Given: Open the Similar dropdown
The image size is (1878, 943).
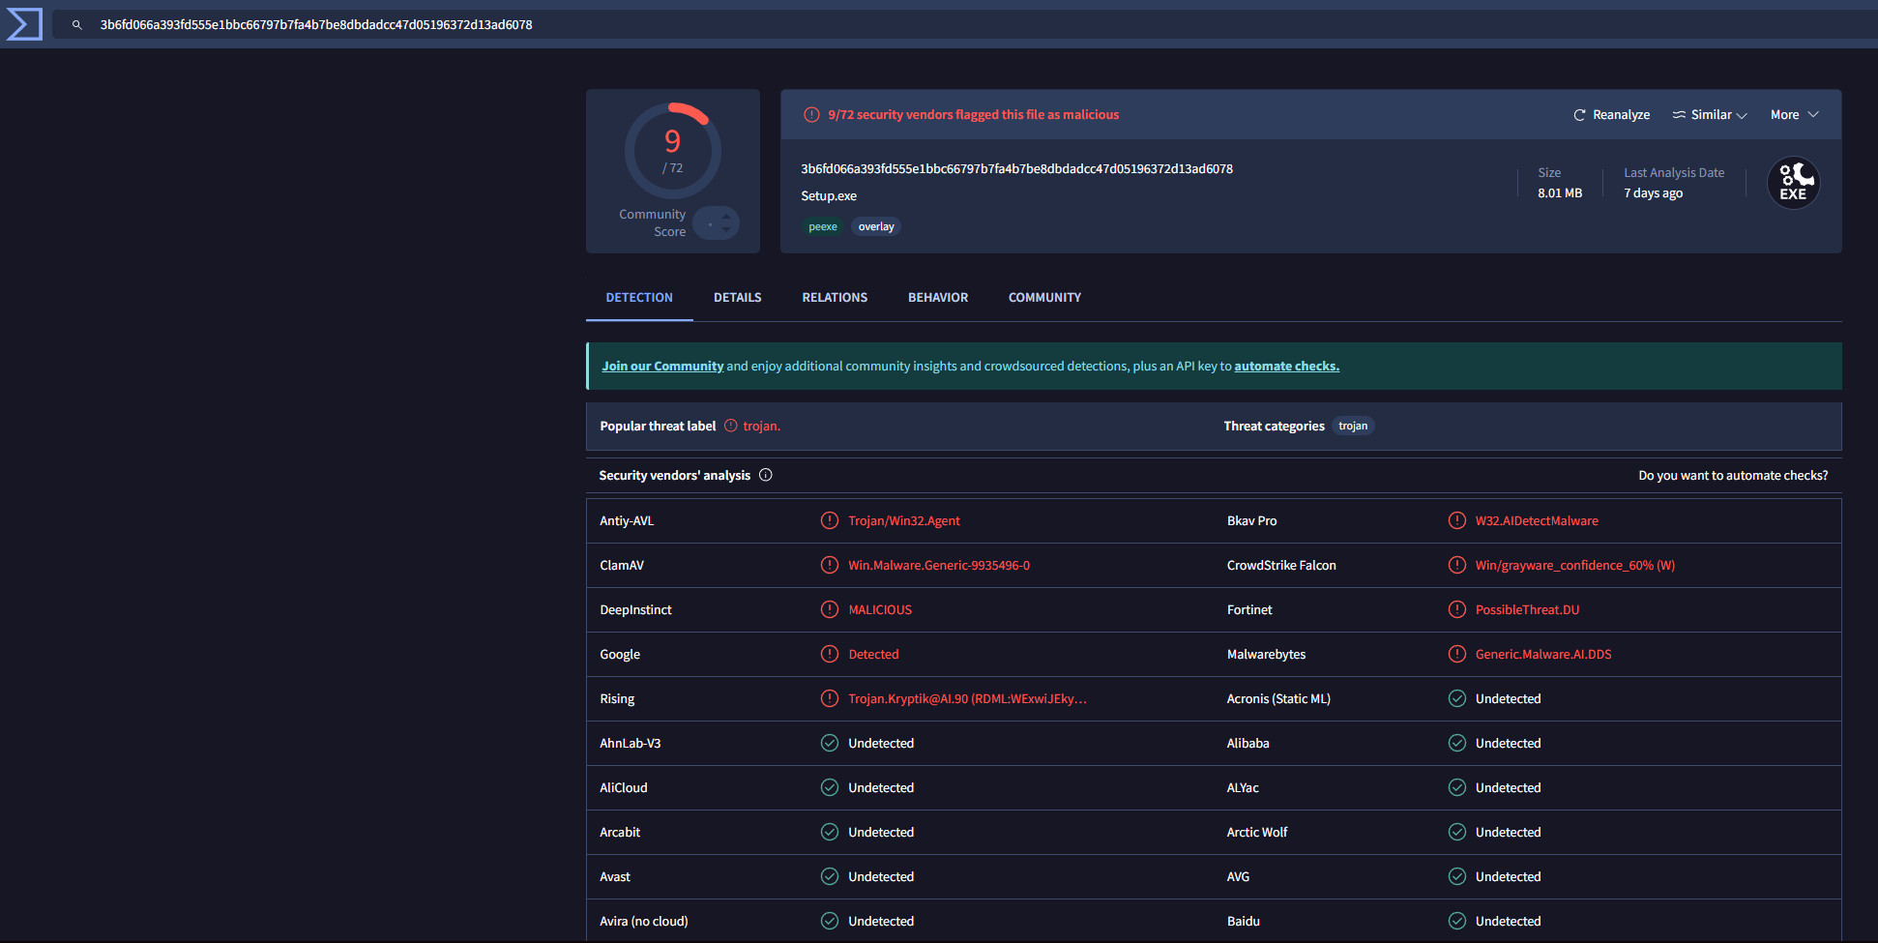Looking at the screenshot, I should 1710,115.
